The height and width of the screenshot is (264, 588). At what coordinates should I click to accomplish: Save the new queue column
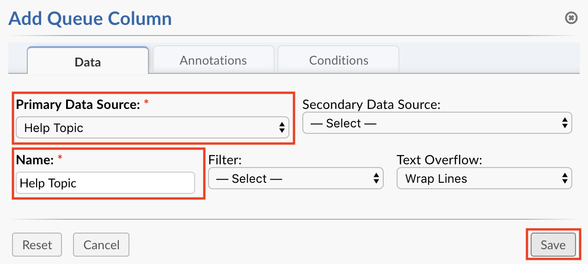(x=553, y=245)
